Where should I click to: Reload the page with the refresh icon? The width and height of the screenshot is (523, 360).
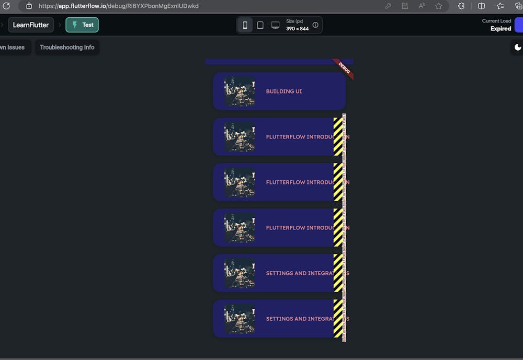[x=6, y=6]
